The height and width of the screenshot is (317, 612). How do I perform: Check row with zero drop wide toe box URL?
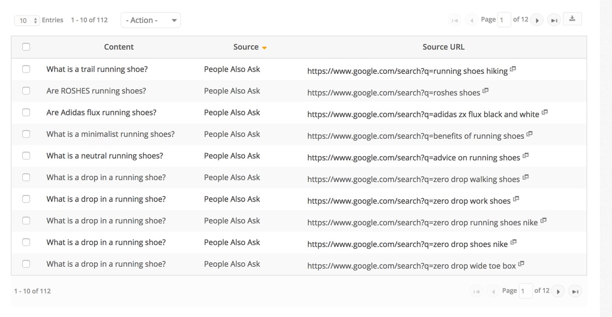pos(26,264)
